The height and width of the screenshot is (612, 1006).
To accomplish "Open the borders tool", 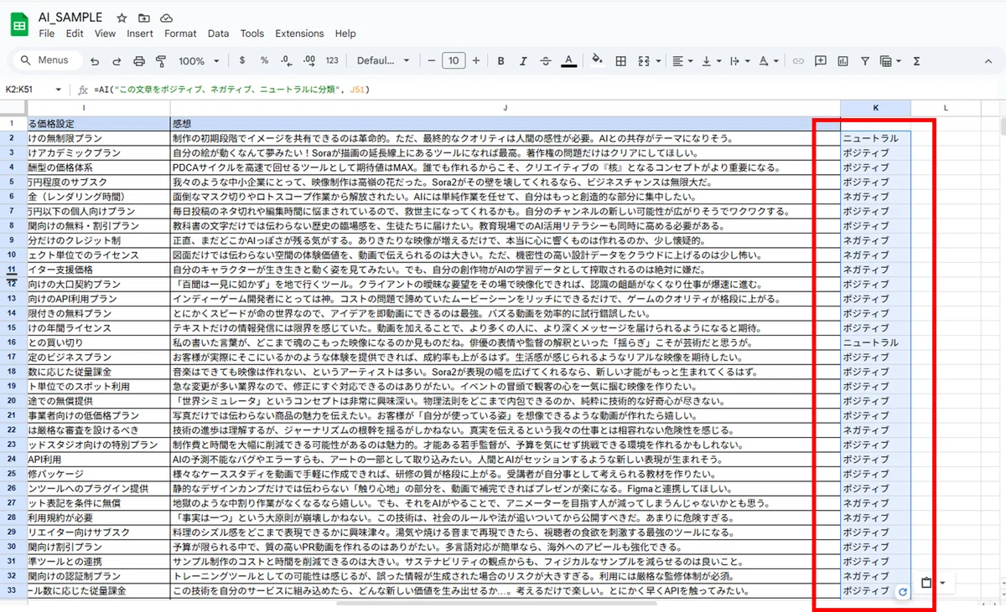I will pyautogui.click(x=621, y=61).
